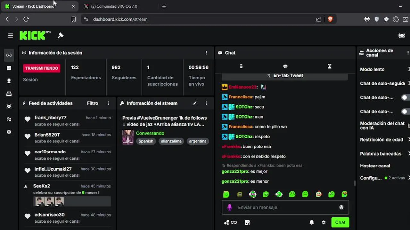Click the notification bell below the chat

tap(312, 222)
